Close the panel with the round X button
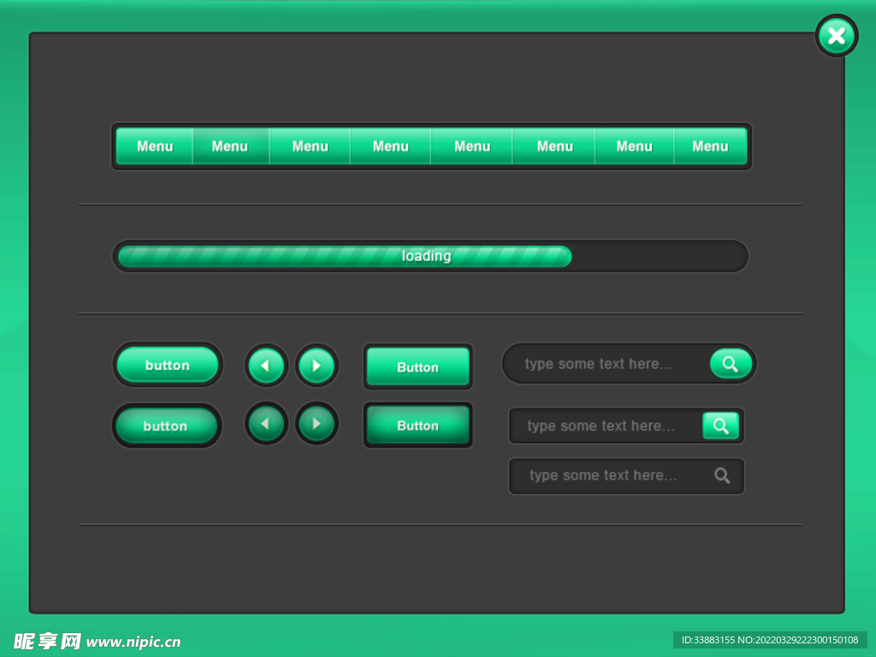Viewport: 876px width, 657px height. point(837,36)
